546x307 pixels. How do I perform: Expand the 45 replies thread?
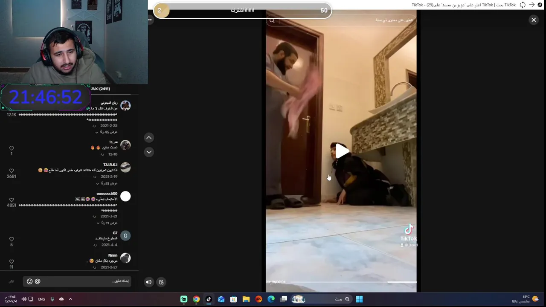[x=106, y=132]
